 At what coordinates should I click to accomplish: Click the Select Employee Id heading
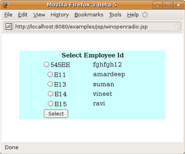coord(93,55)
